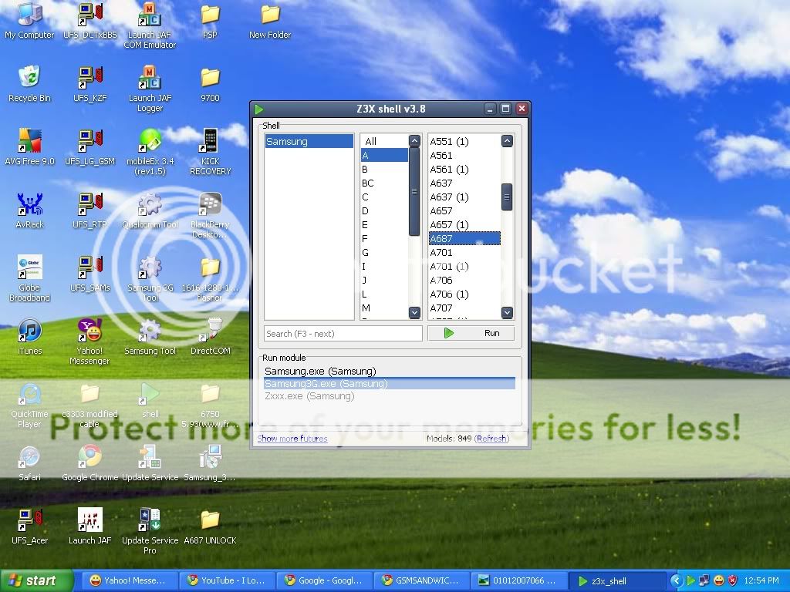This screenshot has width=790, height=592.
Task: Pick letter M in the letter list
Action: point(384,308)
